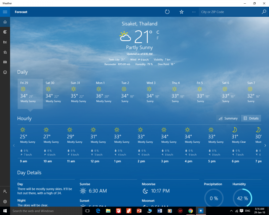Open Settings gear in the sidebar
269x215 pixels.
[5, 202]
